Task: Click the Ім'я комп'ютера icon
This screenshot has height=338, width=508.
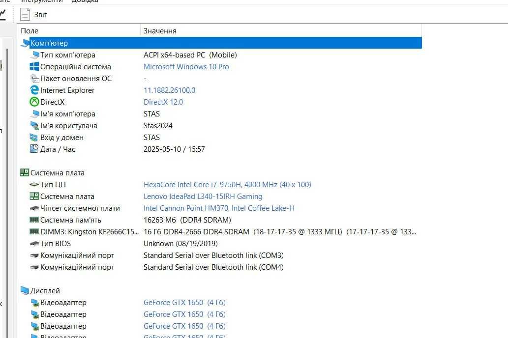Action: [34, 113]
